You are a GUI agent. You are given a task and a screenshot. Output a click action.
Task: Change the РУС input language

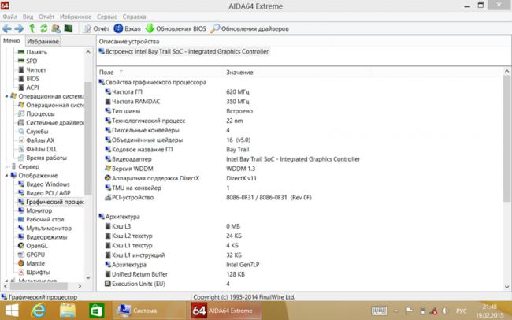(462, 311)
